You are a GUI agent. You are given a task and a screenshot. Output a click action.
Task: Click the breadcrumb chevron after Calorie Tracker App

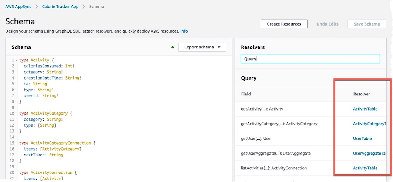click(84, 7)
